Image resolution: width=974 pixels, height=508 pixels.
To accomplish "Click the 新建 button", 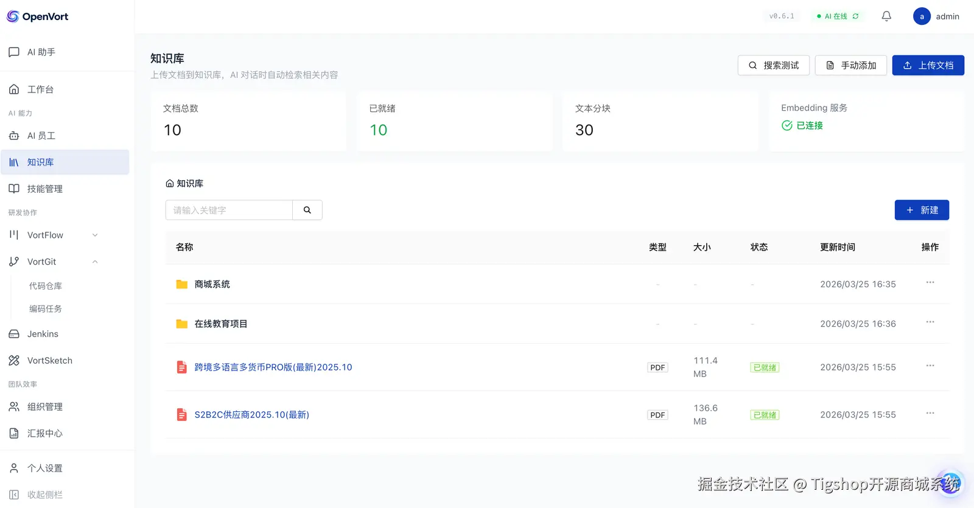I will point(922,210).
